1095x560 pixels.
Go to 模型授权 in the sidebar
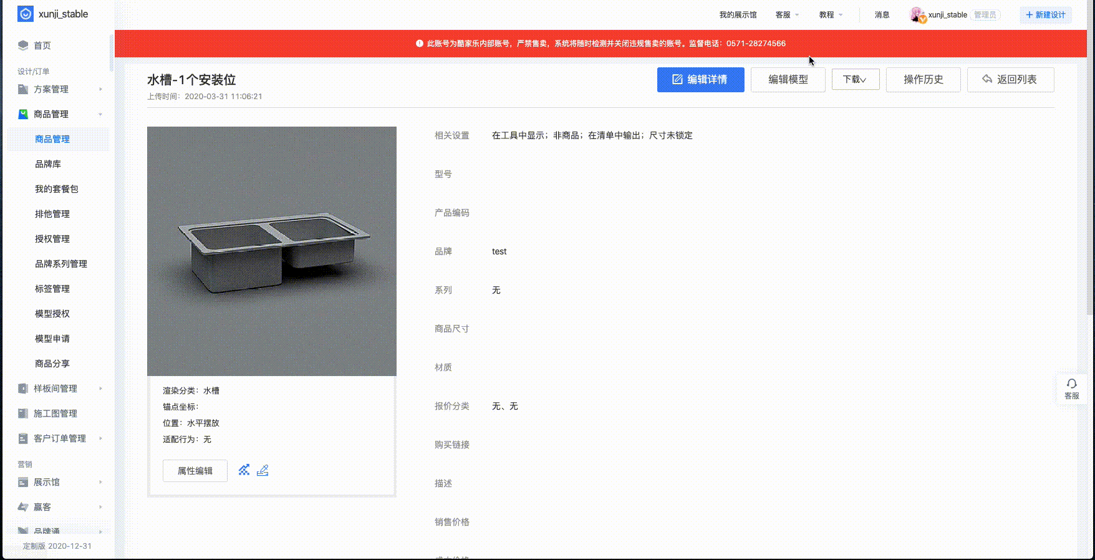[52, 314]
